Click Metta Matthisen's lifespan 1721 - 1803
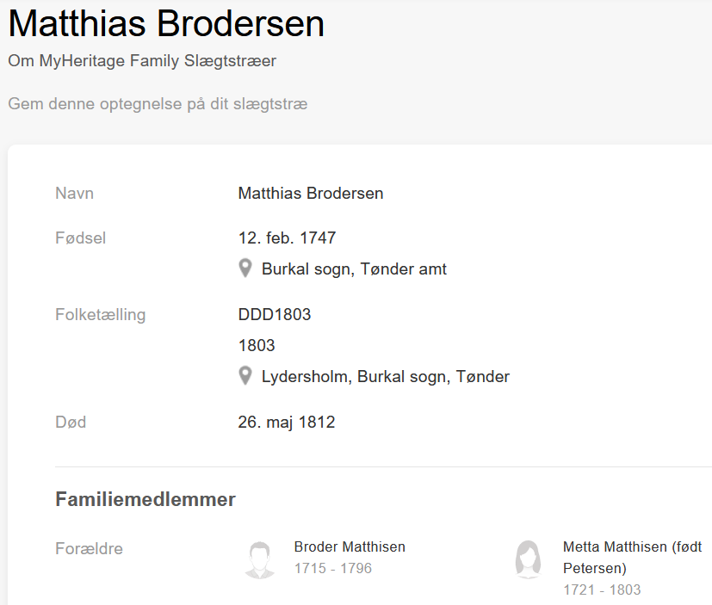712x605 pixels. click(602, 590)
